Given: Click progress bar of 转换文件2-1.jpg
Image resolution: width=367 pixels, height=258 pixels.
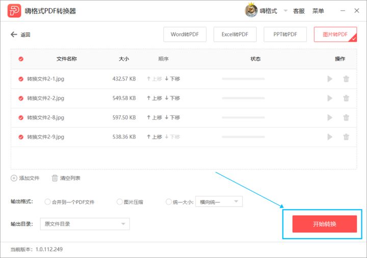Looking at the screenshot, I should (x=244, y=79).
